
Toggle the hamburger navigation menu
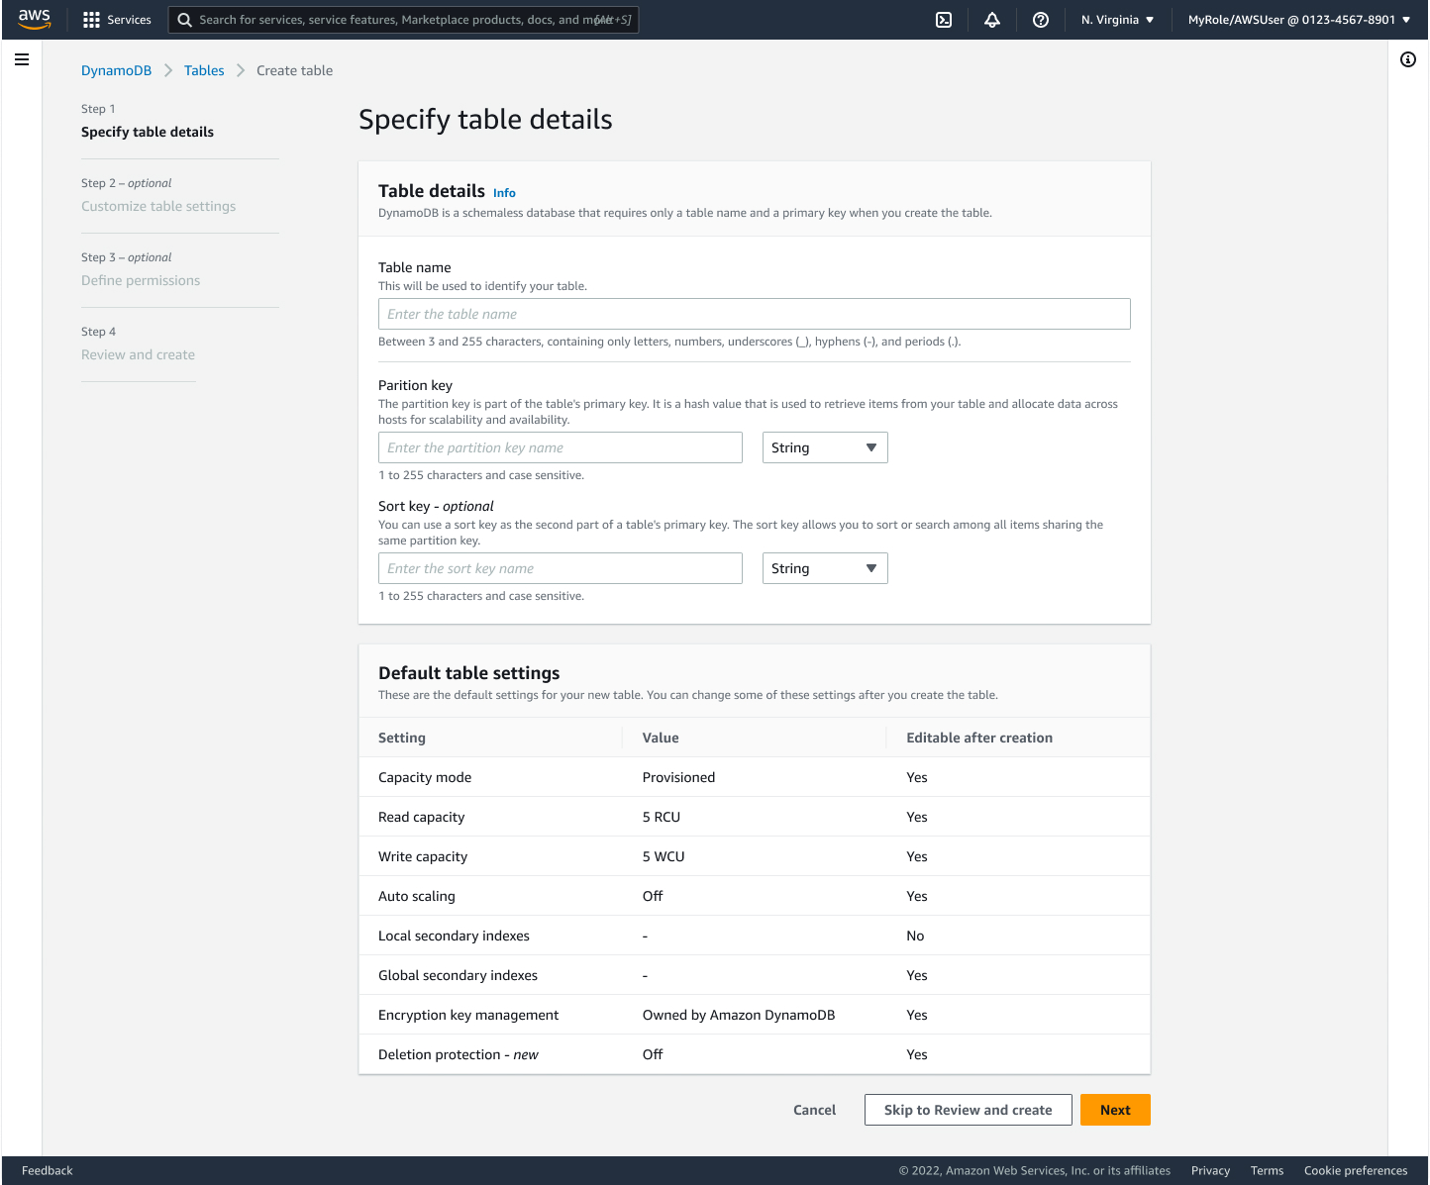pos(22,59)
